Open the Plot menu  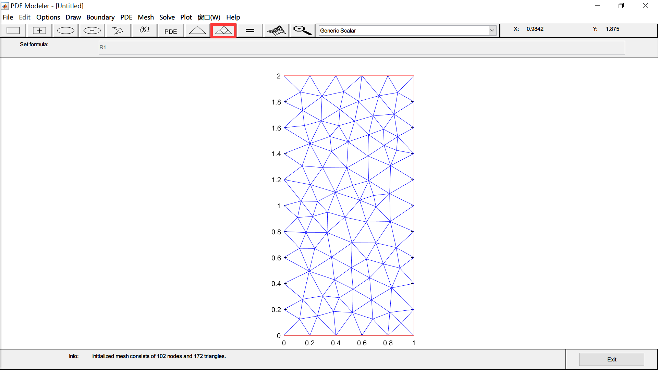click(186, 17)
